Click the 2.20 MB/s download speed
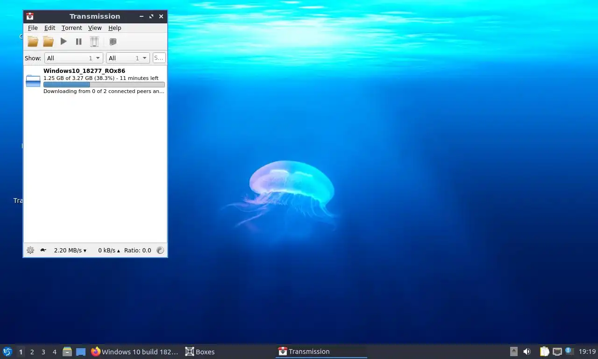598x359 pixels. (x=70, y=250)
